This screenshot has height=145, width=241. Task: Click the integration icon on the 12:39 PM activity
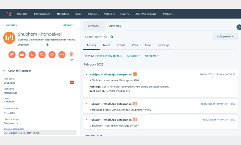[135, 74]
